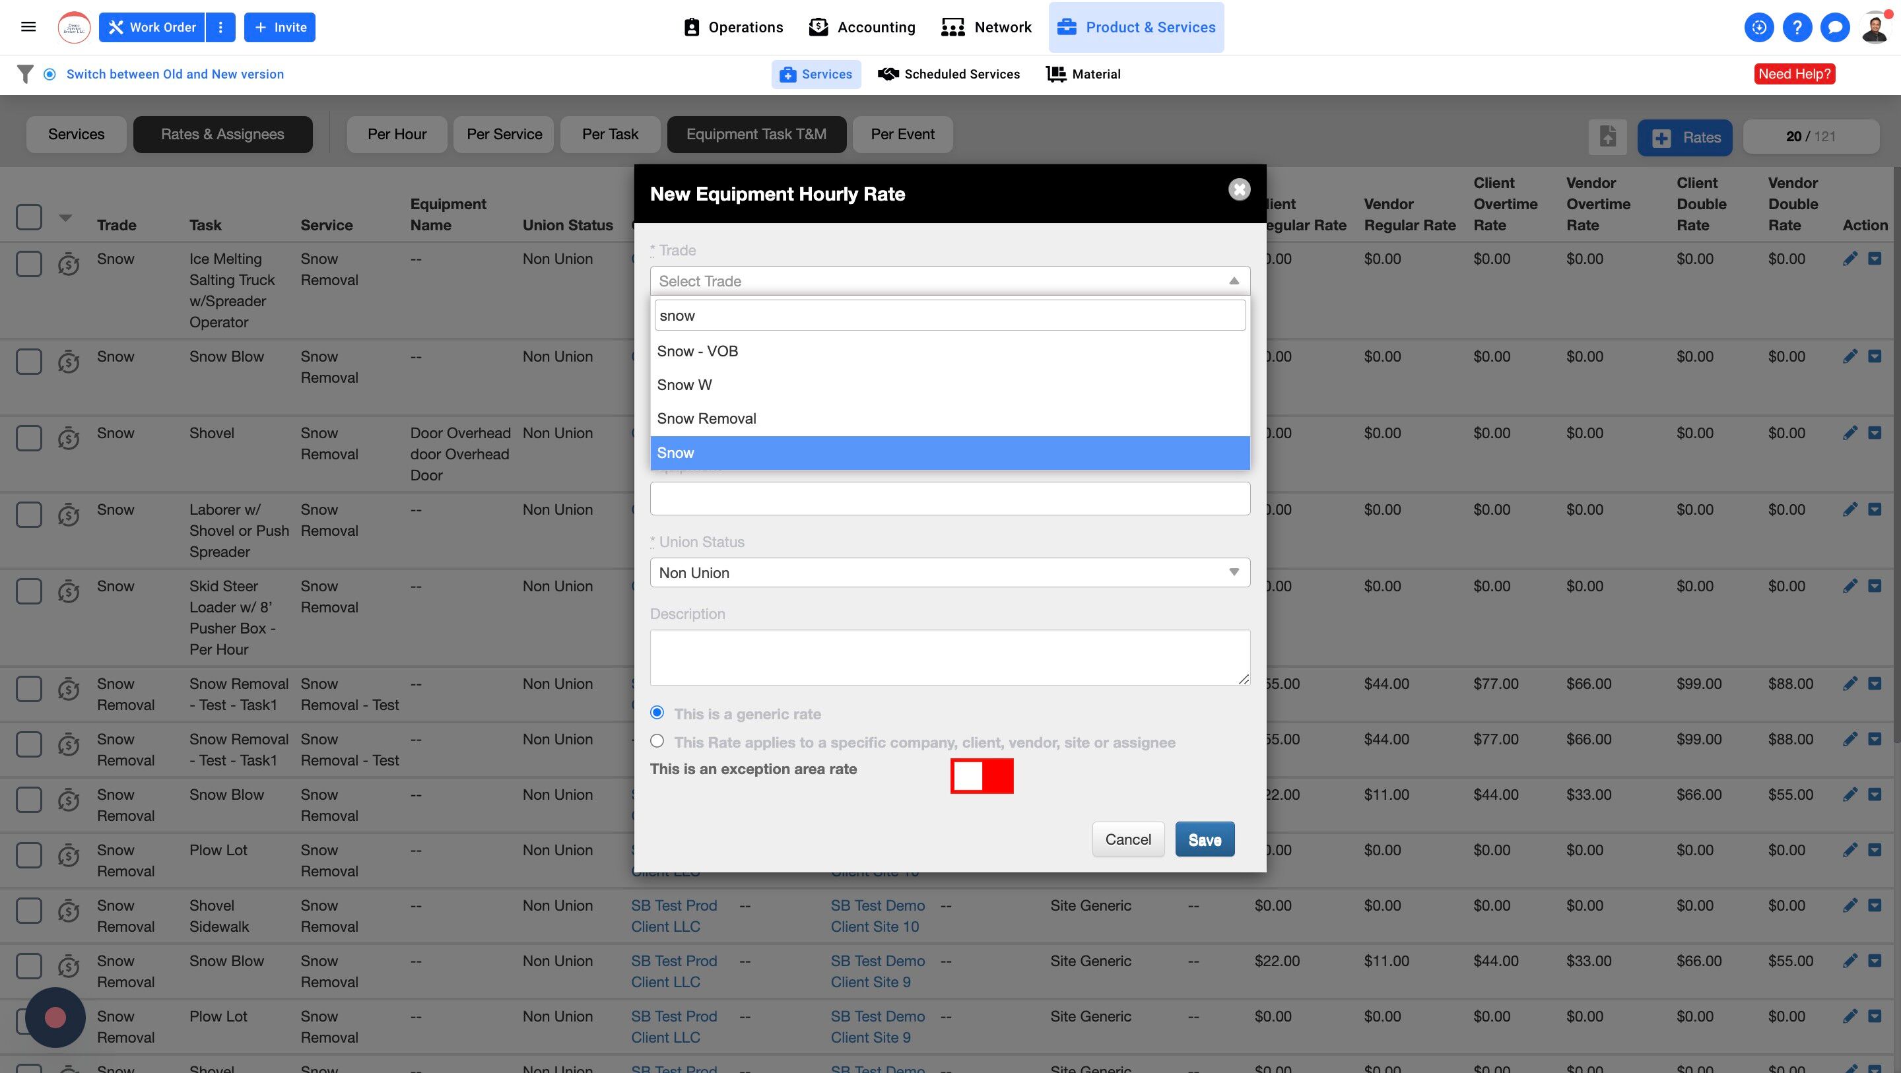This screenshot has height=1073, width=1901.
Task: Click the filter funnel icon
Action: tap(25, 74)
